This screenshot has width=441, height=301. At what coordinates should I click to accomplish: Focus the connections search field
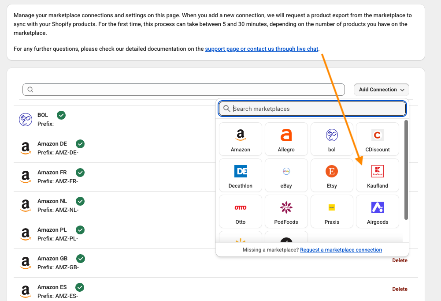(184, 90)
